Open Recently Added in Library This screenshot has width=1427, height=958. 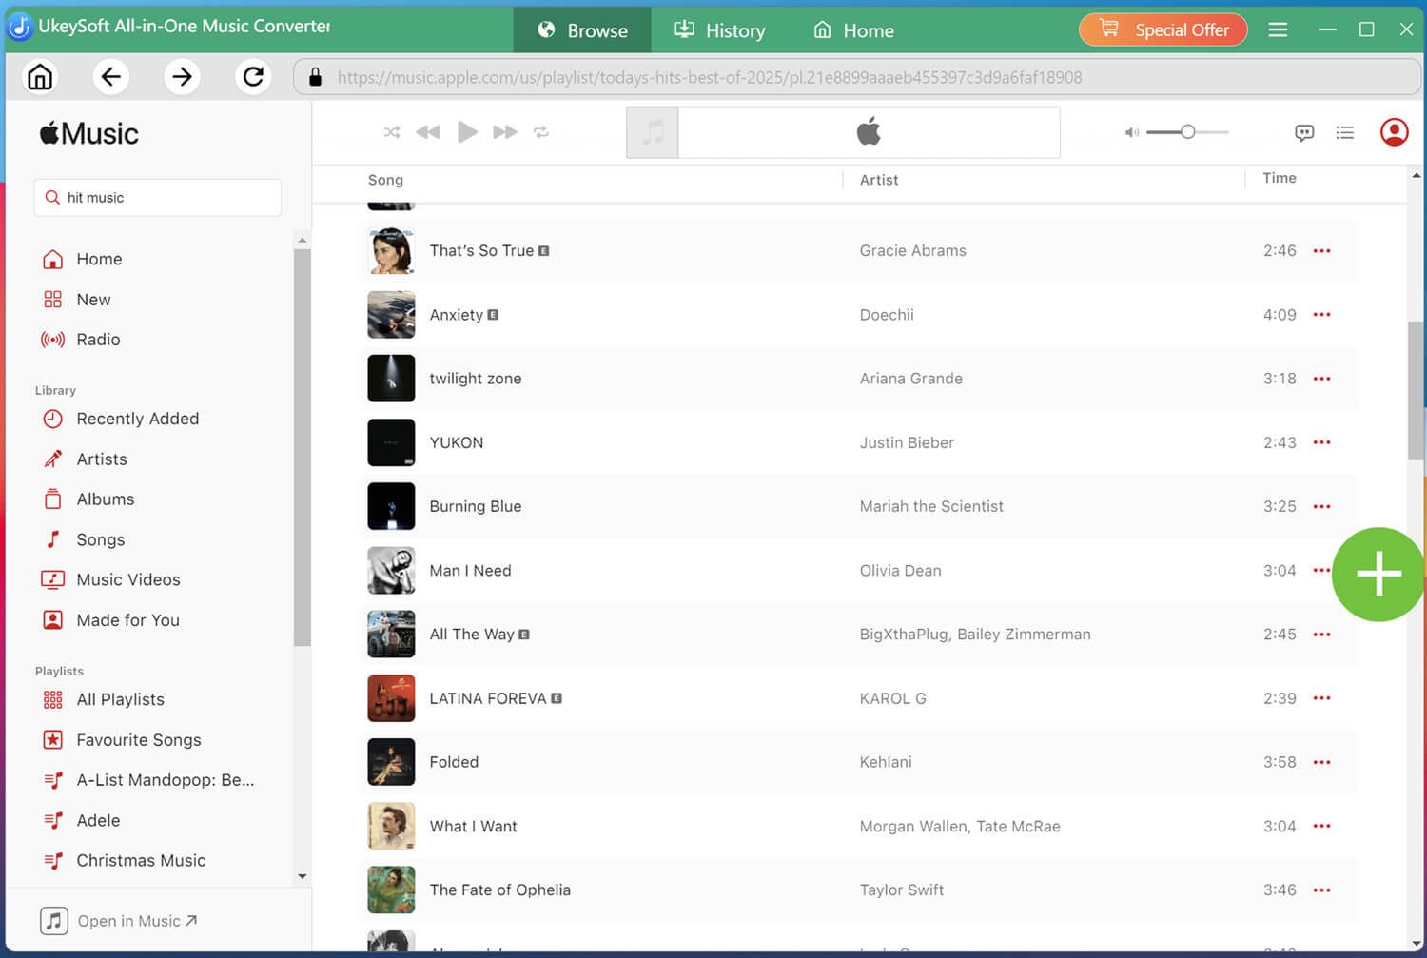(x=121, y=419)
